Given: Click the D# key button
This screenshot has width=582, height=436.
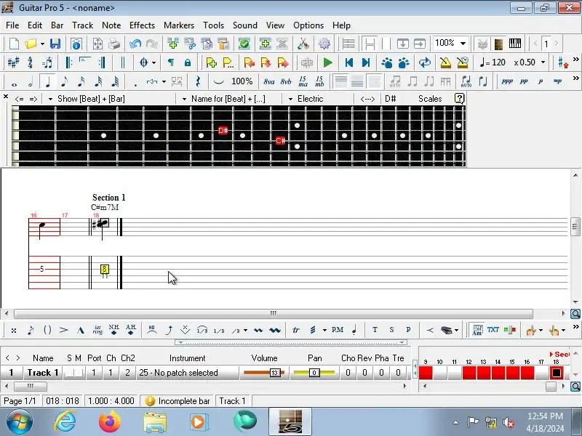Looking at the screenshot, I should (390, 99).
